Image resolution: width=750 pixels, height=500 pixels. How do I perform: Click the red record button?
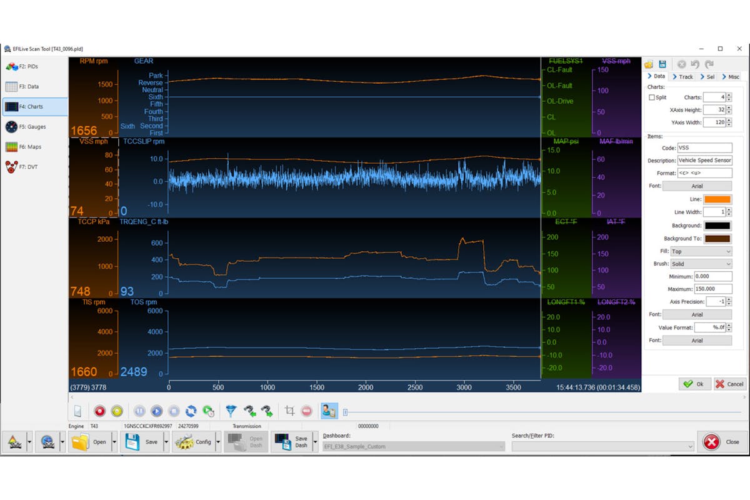[x=99, y=411]
